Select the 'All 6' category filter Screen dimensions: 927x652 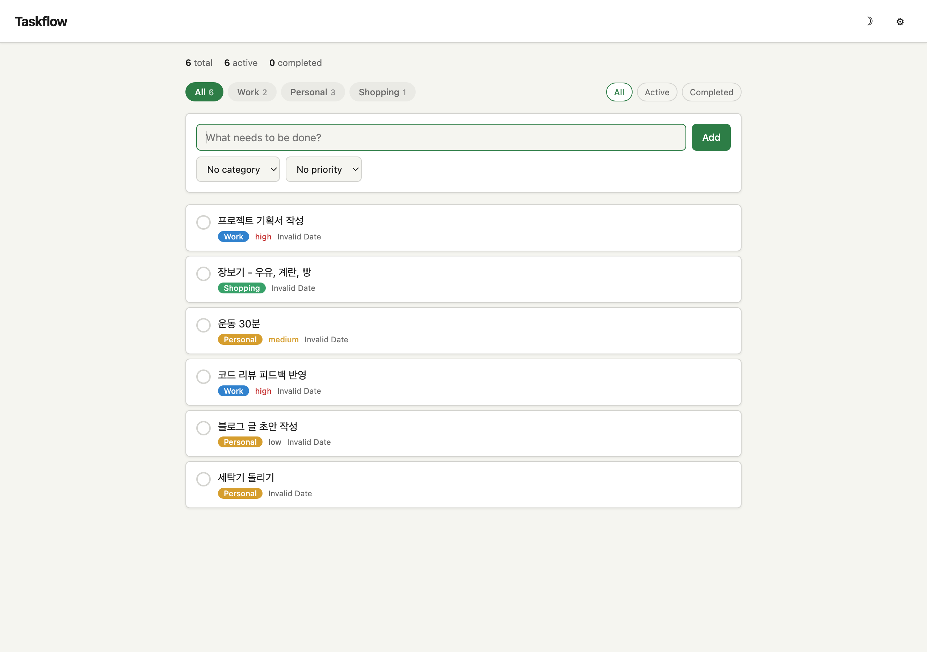click(204, 92)
